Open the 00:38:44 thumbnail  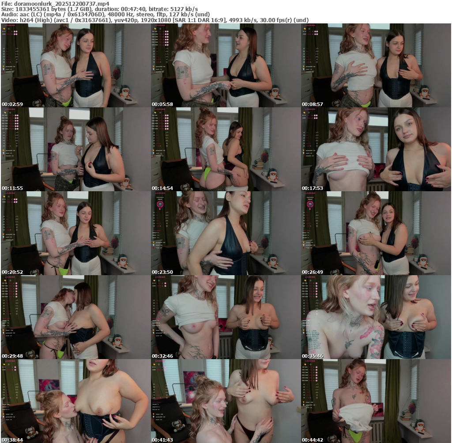[x=75, y=401]
